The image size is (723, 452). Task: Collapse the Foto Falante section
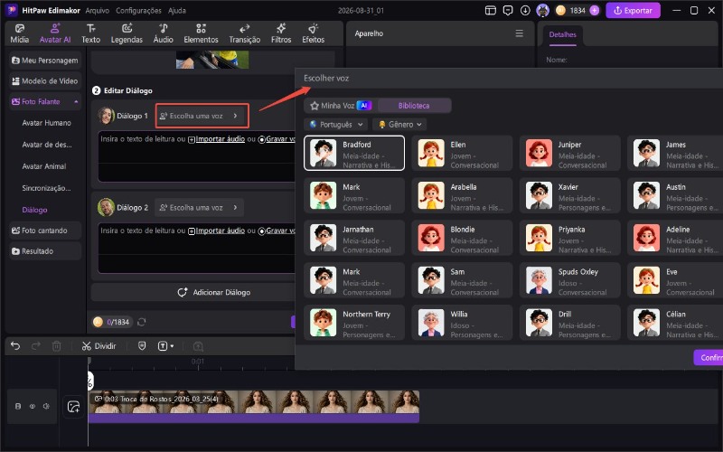pos(76,101)
